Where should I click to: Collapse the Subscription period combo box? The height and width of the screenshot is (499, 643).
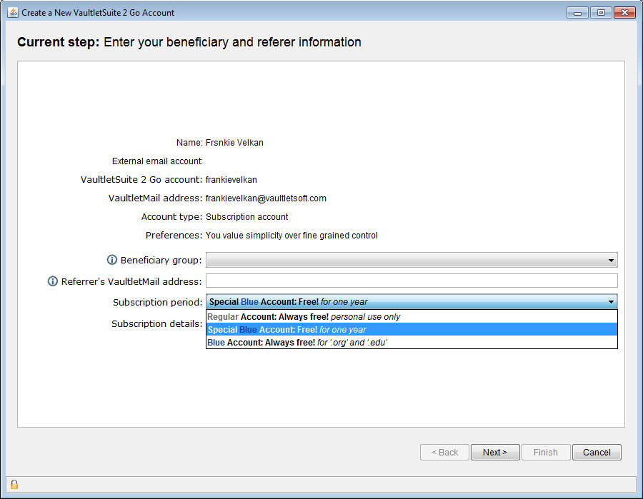(412, 301)
